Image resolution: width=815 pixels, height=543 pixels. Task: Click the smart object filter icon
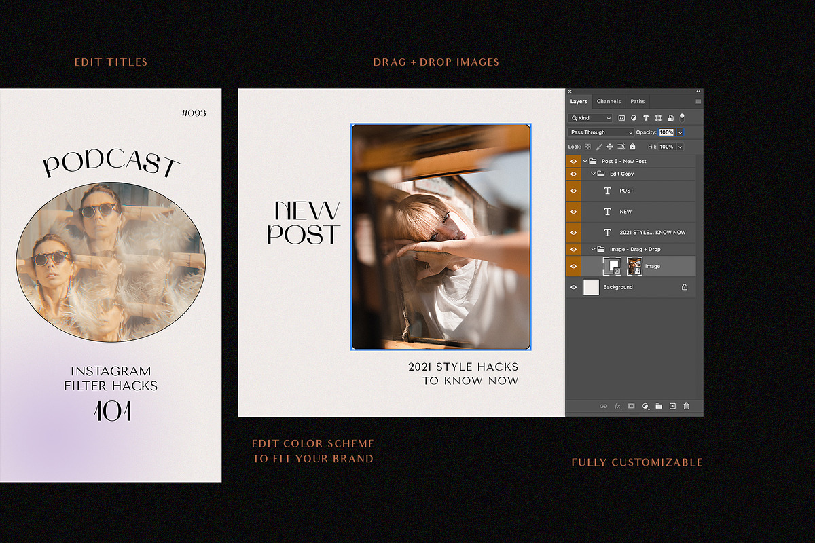coord(671,118)
